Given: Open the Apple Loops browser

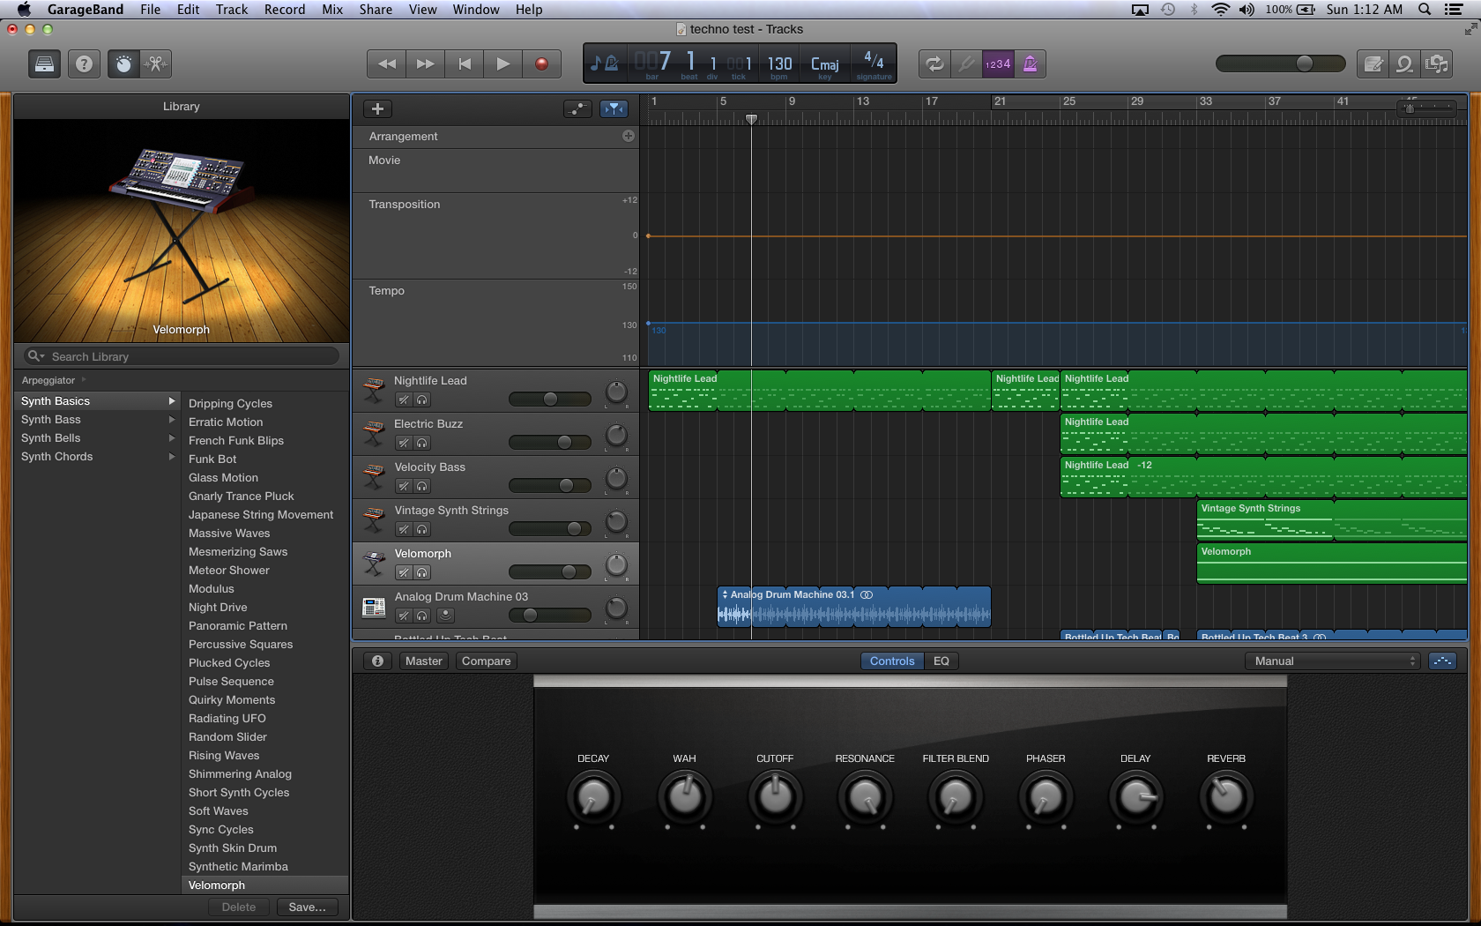Looking at the screenshot, I should 1404,63.
